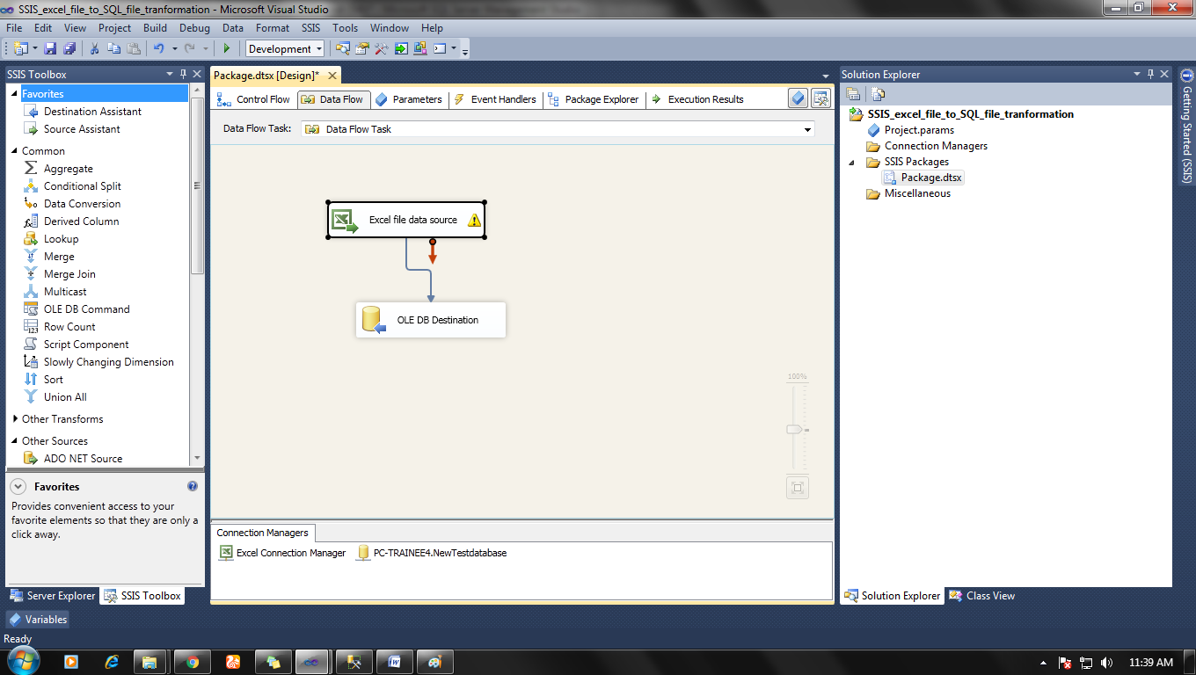
Task: Collapse the Common toolbox group
Action: [x=14, y=151]
